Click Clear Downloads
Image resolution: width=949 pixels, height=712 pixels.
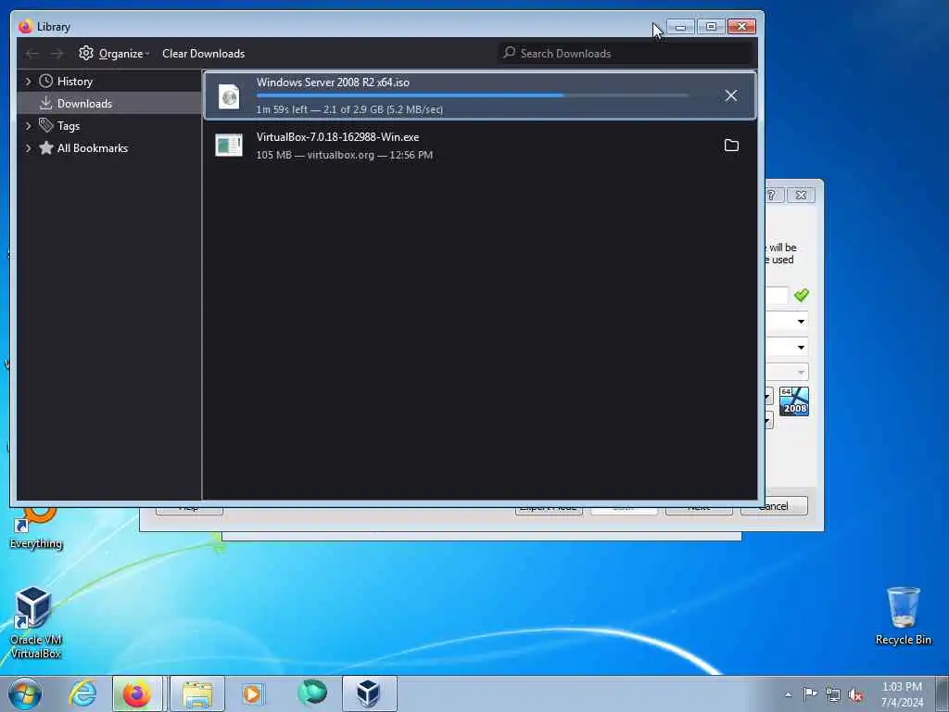(203, 53)
